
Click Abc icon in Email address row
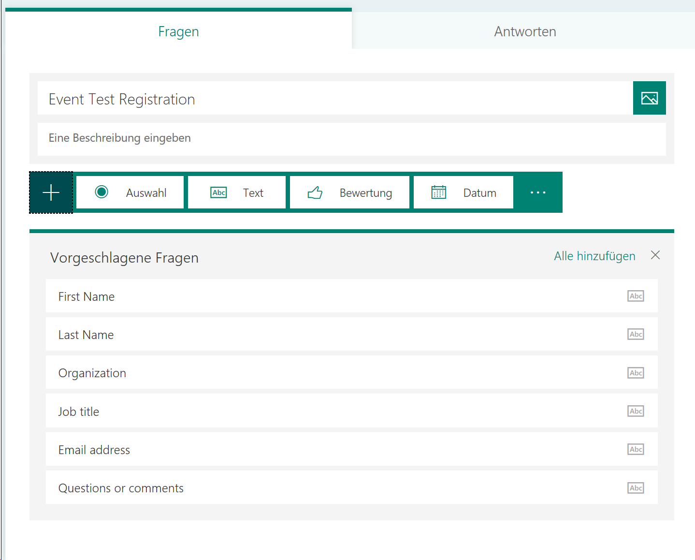coord(636,449)
